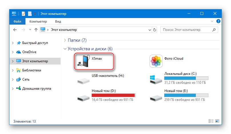Click the Локальный диск (C:) usage bar
This screenshot has height=134, width=231.
pos(186,78)
